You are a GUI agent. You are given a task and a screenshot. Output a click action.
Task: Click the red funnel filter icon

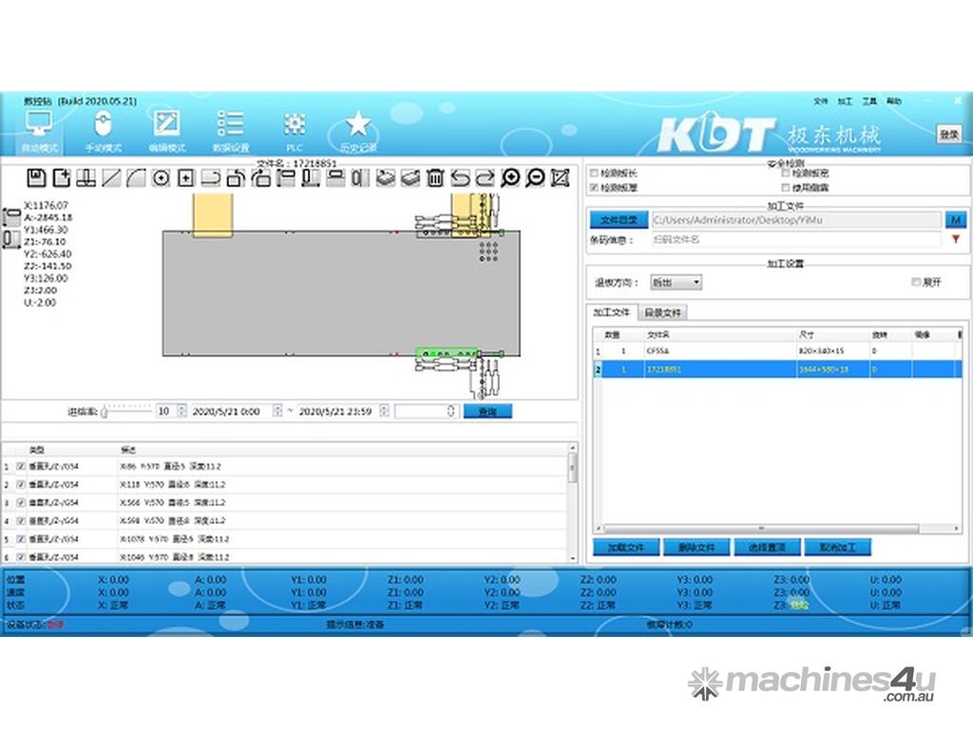click(955, 240)
